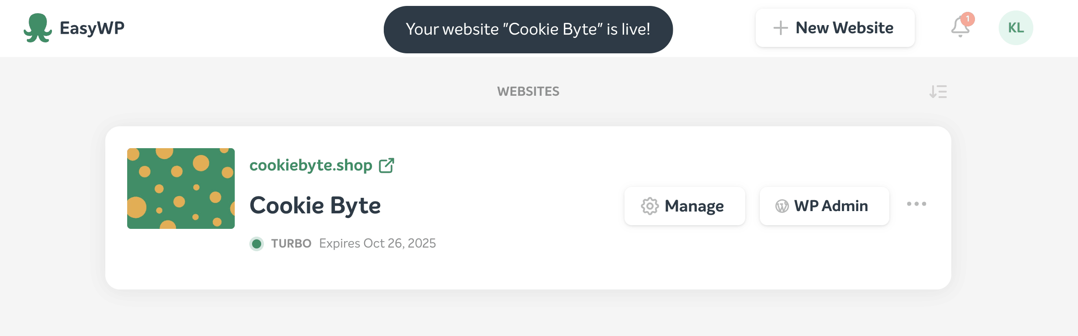Click the New Website button label
Viewport: 1078px width, 336px height.
point(844,28)
